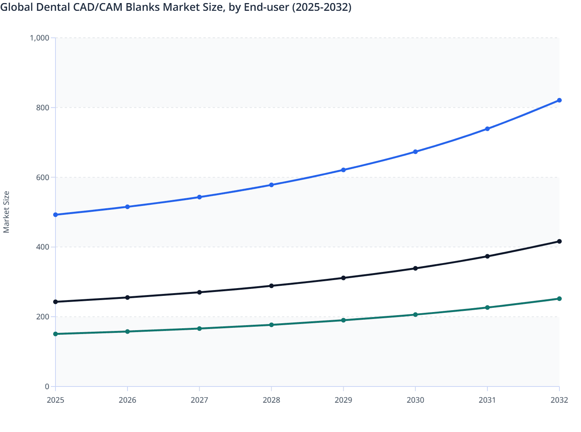Click the chart title about Dental CAD/CAM Blanks
The image size is (581, 432).
click(176, 7)
